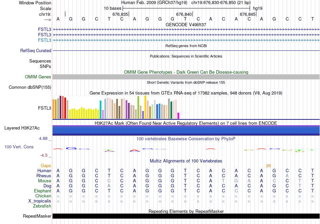The image size is (320, 224).
Task: Open '100 vertebrates Basewise Conservation by PhyloP' title
Action: 186,139
